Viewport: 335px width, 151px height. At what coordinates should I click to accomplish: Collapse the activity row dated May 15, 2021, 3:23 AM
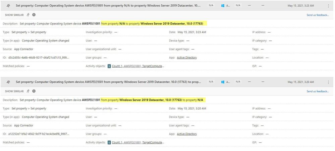coord(167,6)
